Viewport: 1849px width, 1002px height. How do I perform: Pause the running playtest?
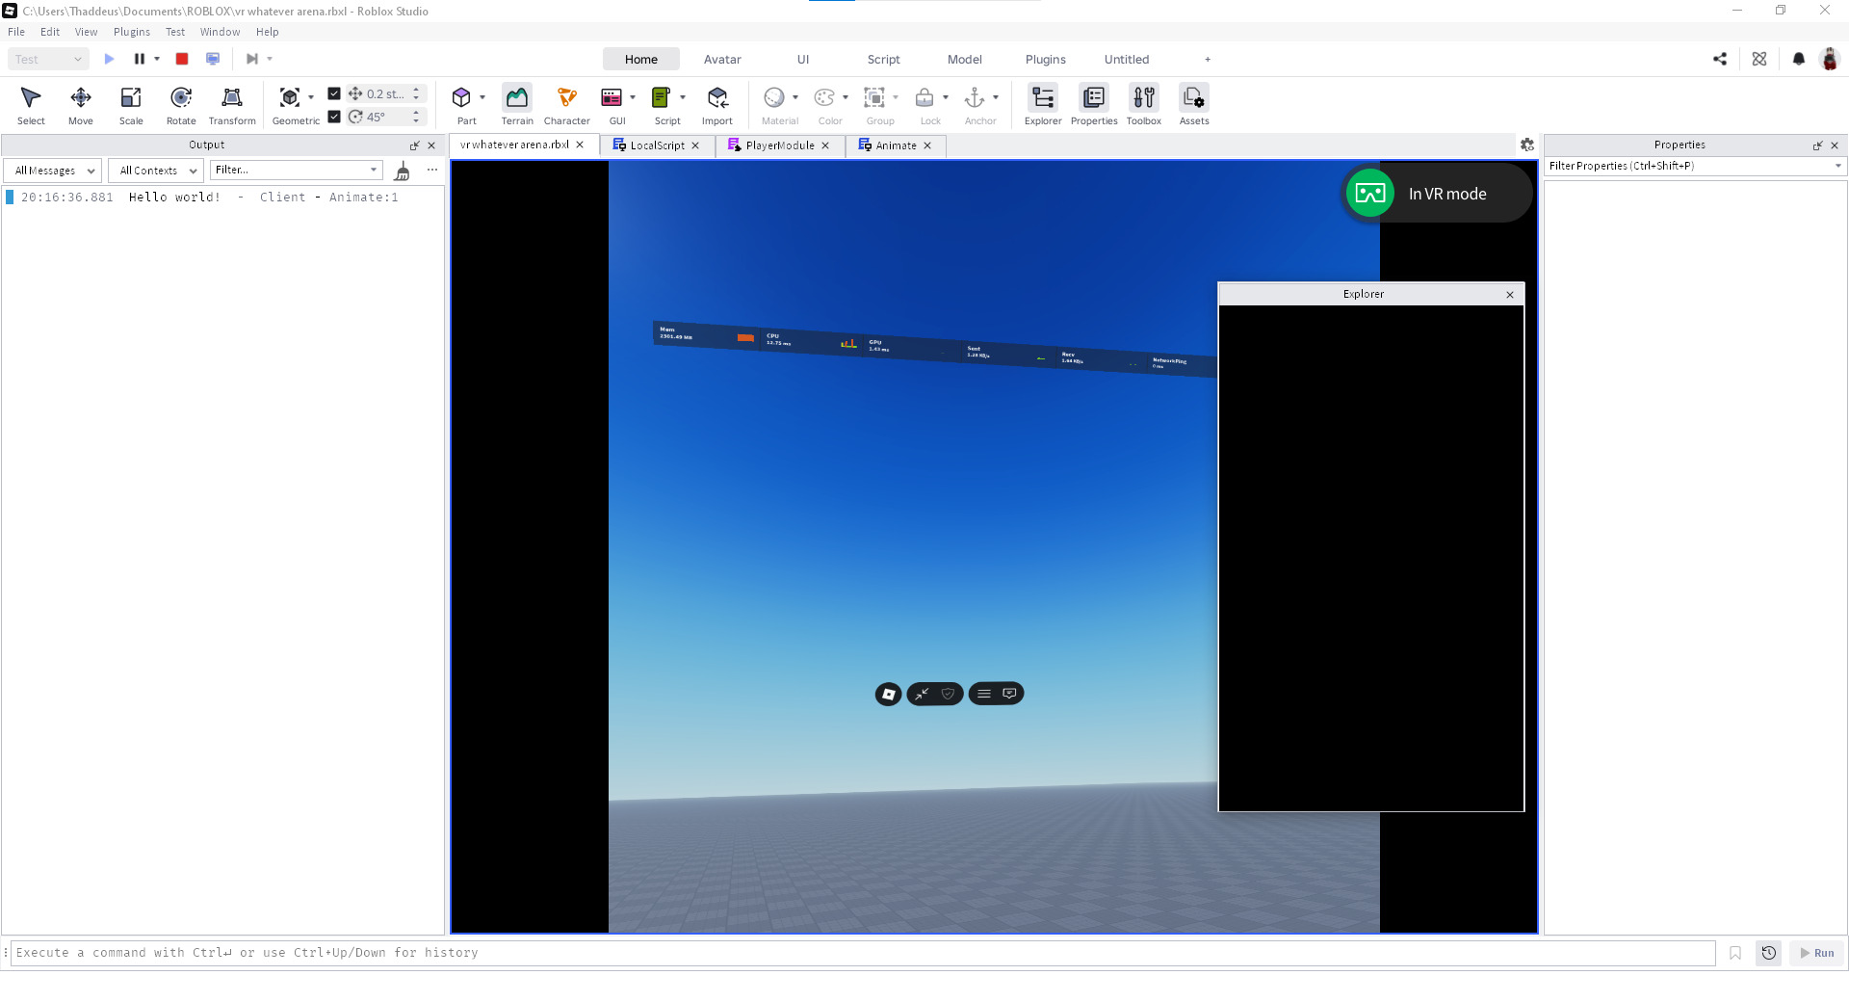(x=140, y=59)
